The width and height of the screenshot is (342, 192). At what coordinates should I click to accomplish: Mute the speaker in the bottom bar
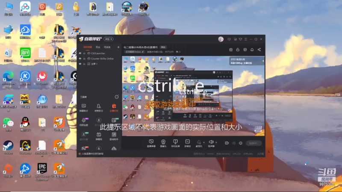pyautogui.click(x=211, y=143)
